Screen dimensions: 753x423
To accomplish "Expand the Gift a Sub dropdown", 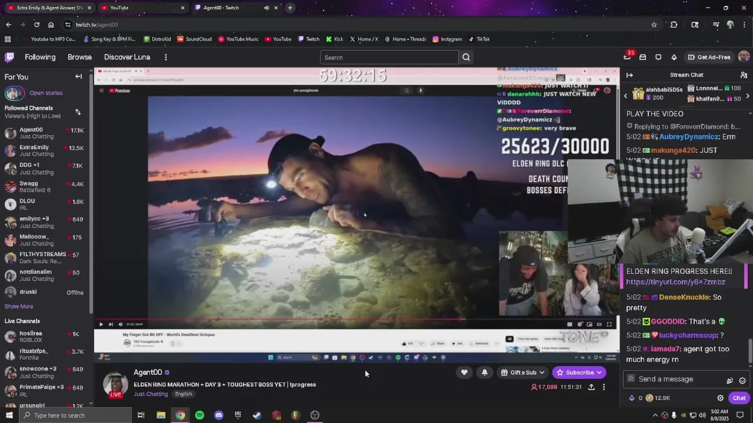I will click(x=522, y=372).
